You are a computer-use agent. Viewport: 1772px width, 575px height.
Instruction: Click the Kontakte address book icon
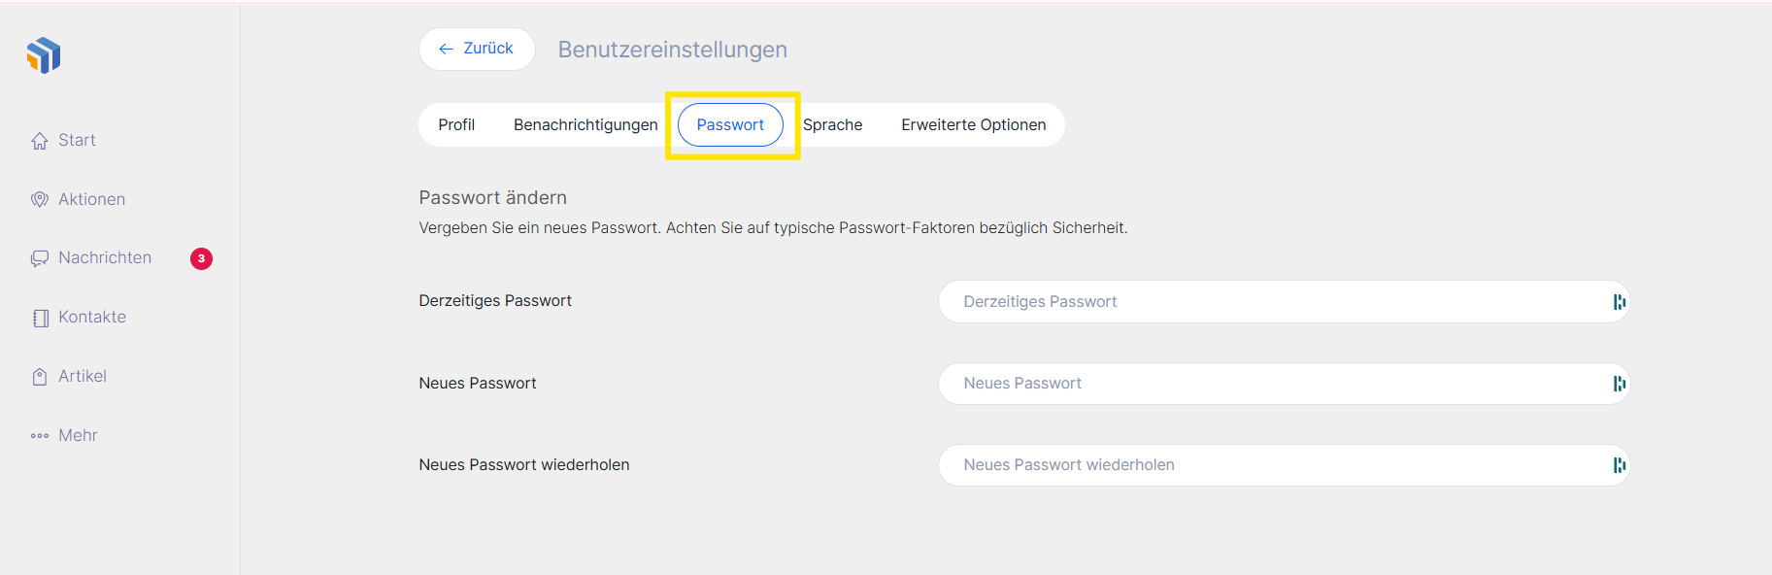coord(40,318)
